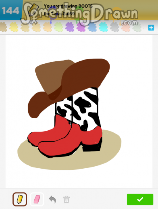Viewport: 158px width, 209px height.
Task: Pick the salmon pink color swatch
Action: pyautogui.click(x=126, y=27)
